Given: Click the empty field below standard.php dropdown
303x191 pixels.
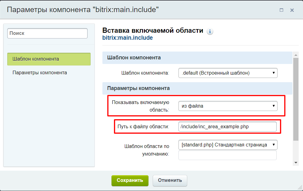Looking at the screenshot, I should [x=228, y=155].
